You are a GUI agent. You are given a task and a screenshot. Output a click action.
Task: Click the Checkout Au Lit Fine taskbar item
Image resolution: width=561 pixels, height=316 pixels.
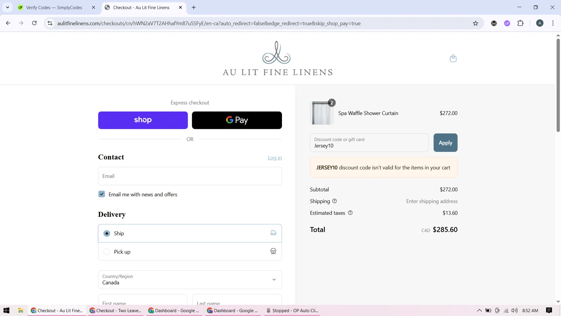click(56, 310)
